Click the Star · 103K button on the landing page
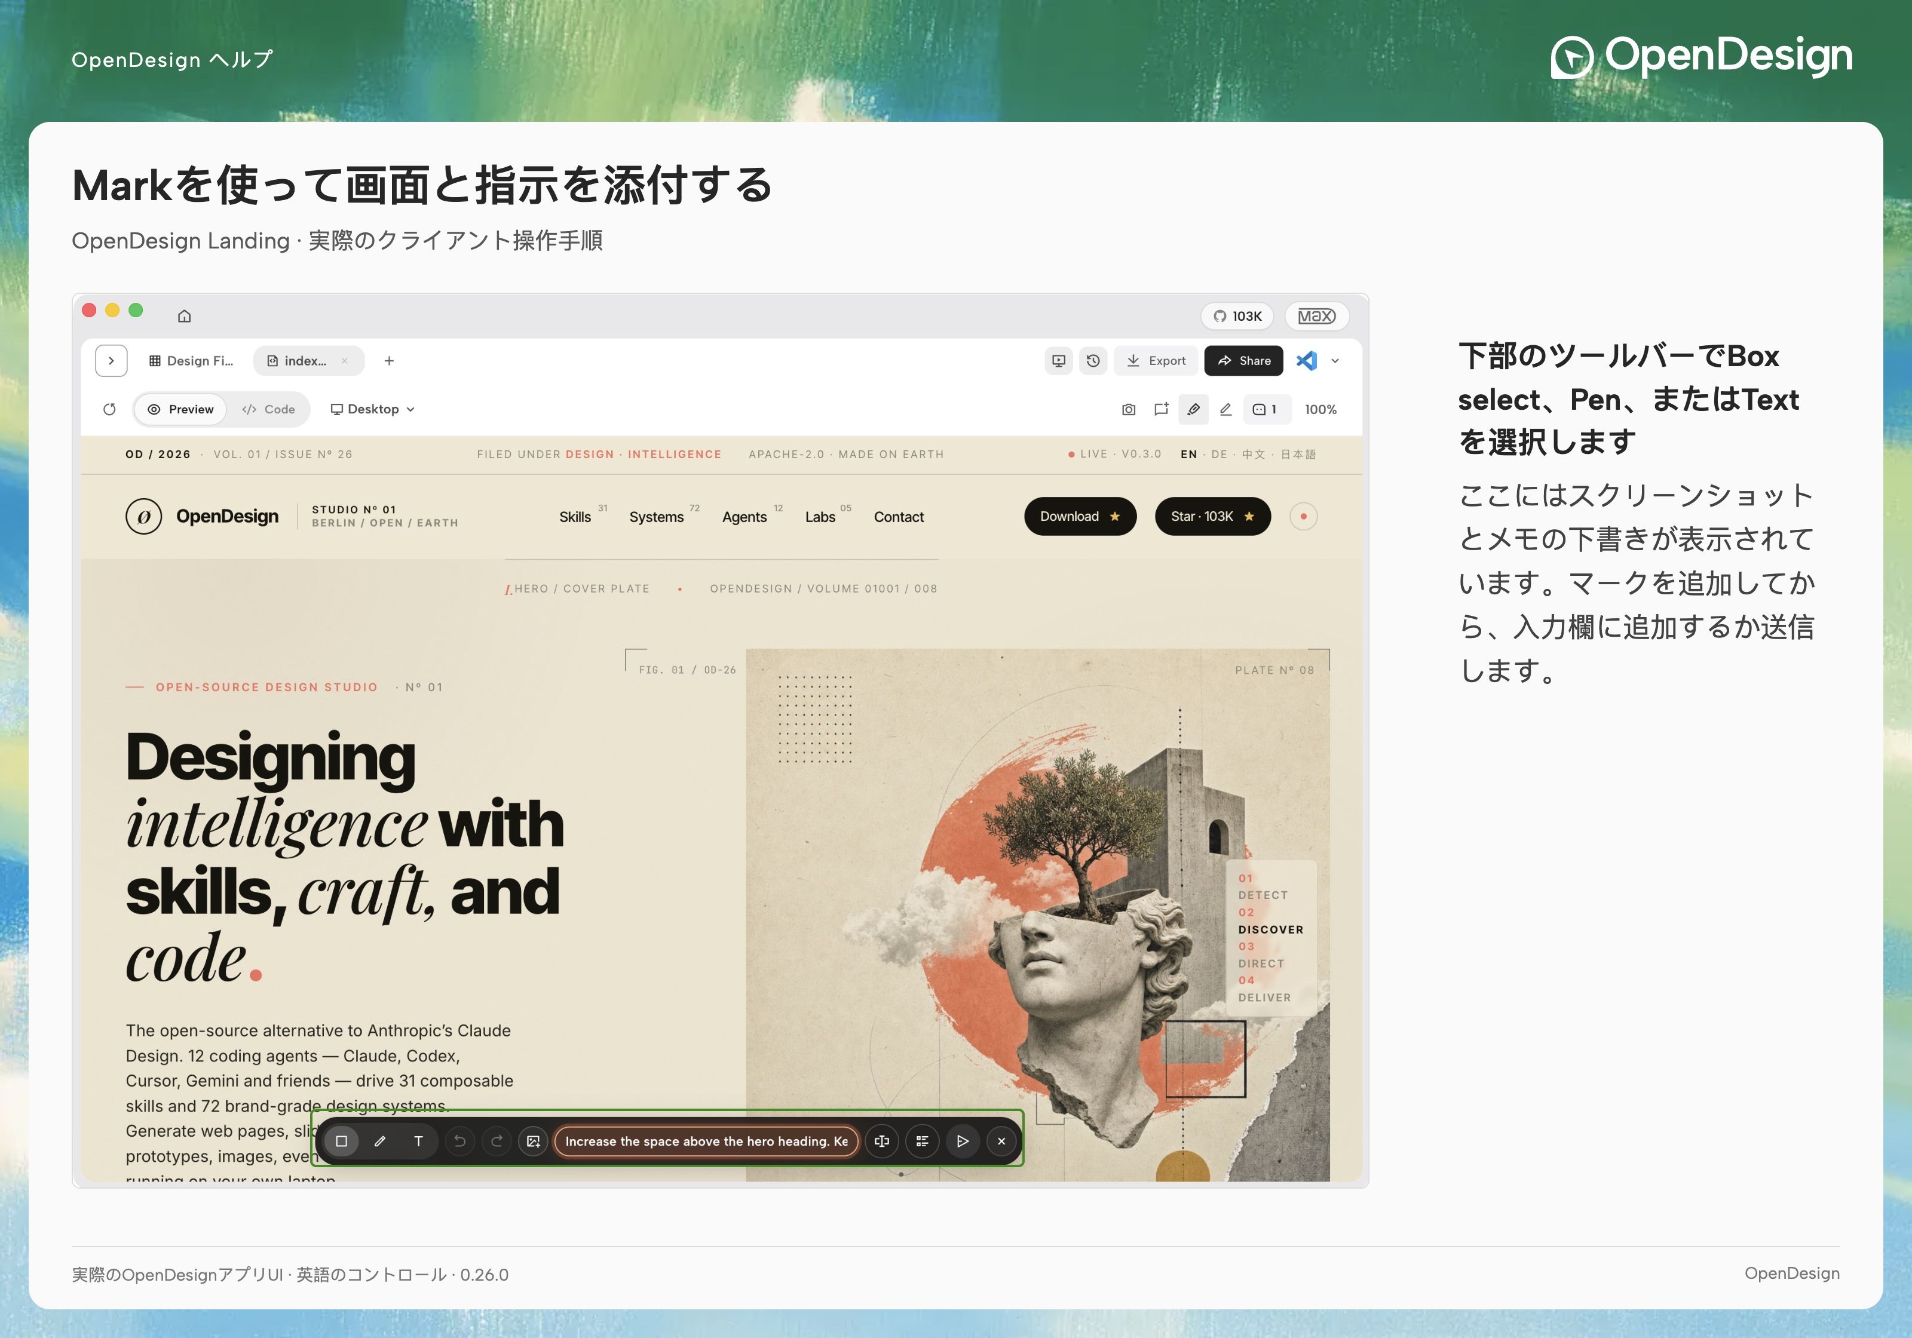Image resolution: width=1912 pixels, height=1338 pixels. pos(1212,516)
